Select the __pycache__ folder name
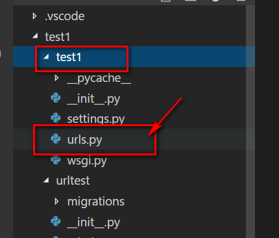Image resolution: width=279 pixels, height=238 pixels. [99, 79]
